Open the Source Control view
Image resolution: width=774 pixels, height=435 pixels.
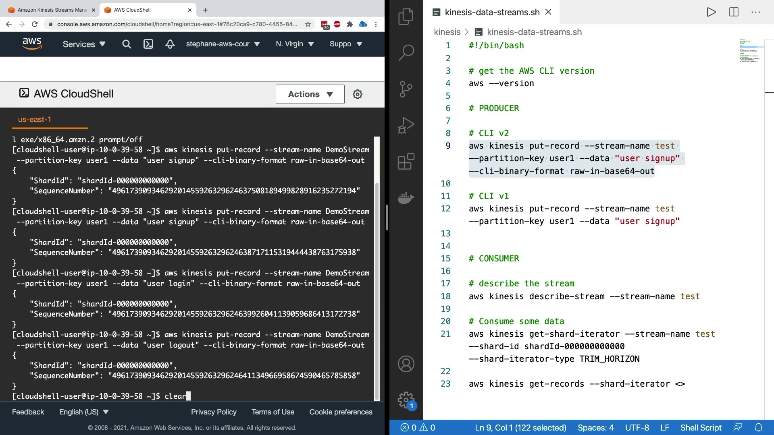[406, 89]
